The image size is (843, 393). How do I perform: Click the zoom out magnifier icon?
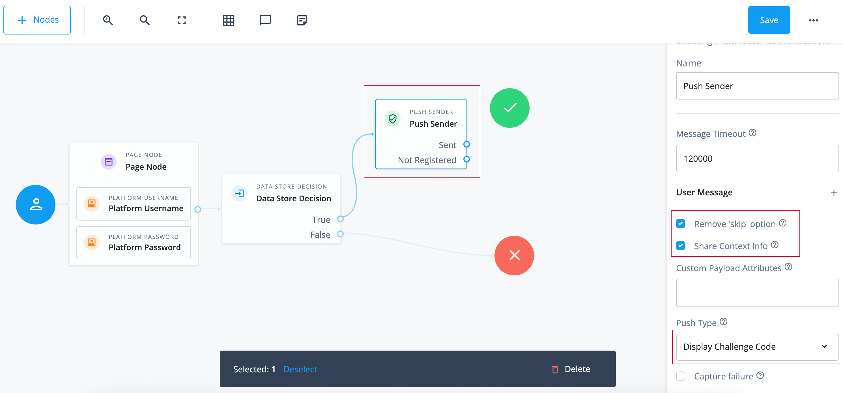click(145, 20)
